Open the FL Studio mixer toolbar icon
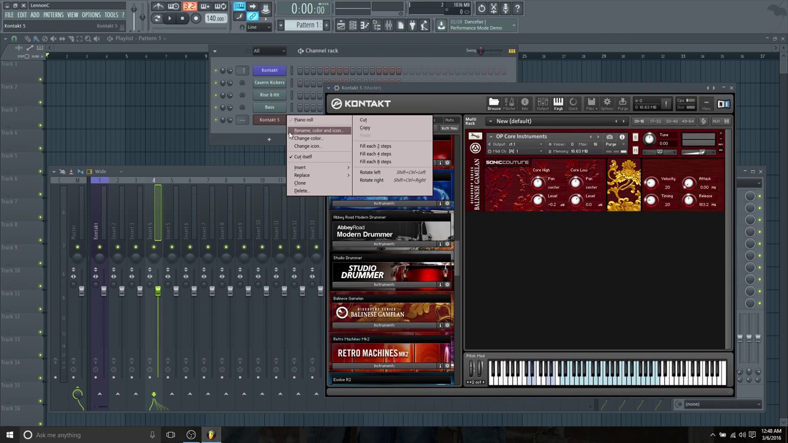The height and width of the screenshot is (443, 788). [x=388, y=25]
